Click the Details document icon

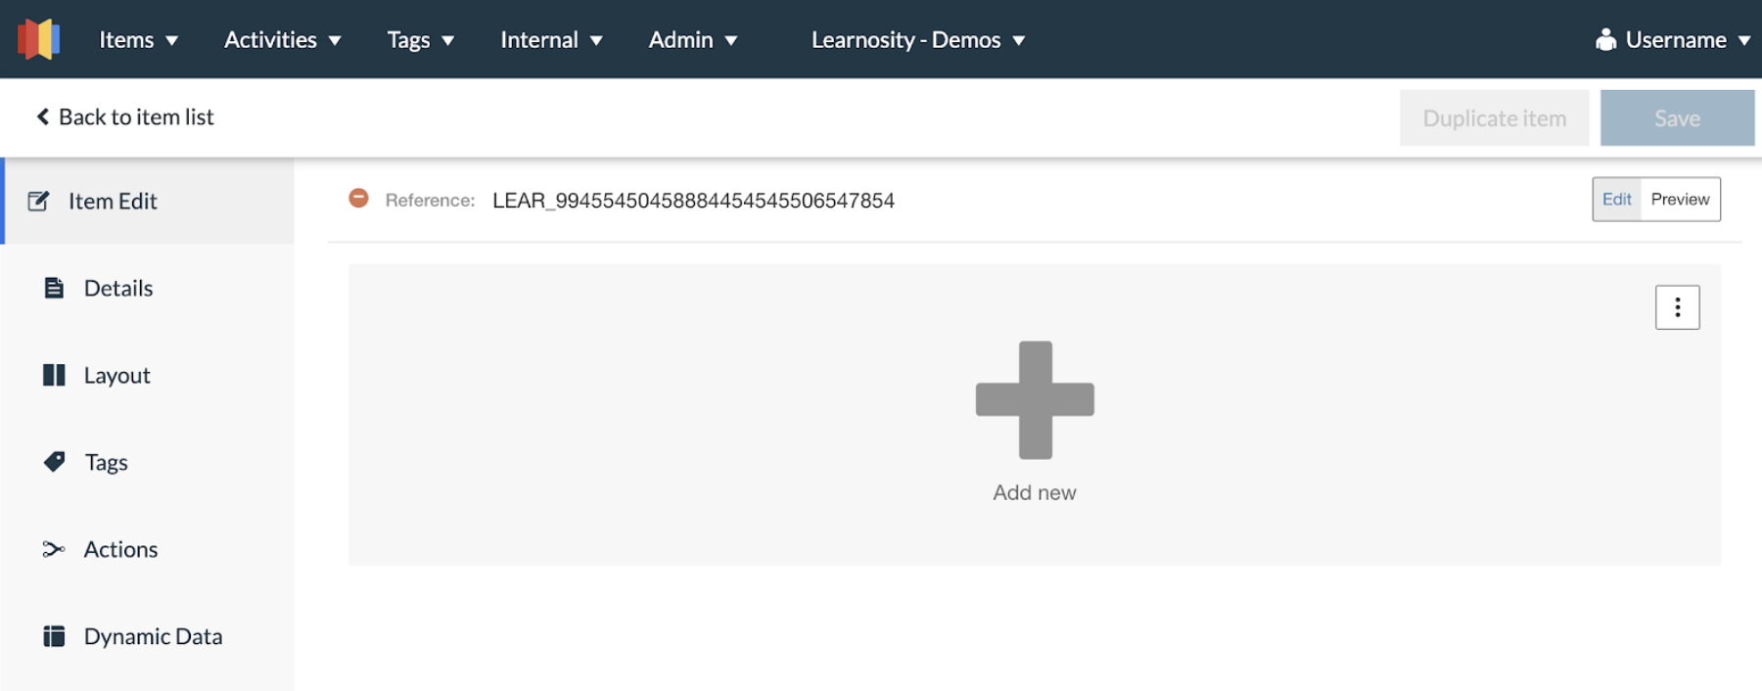click(54, 288)
